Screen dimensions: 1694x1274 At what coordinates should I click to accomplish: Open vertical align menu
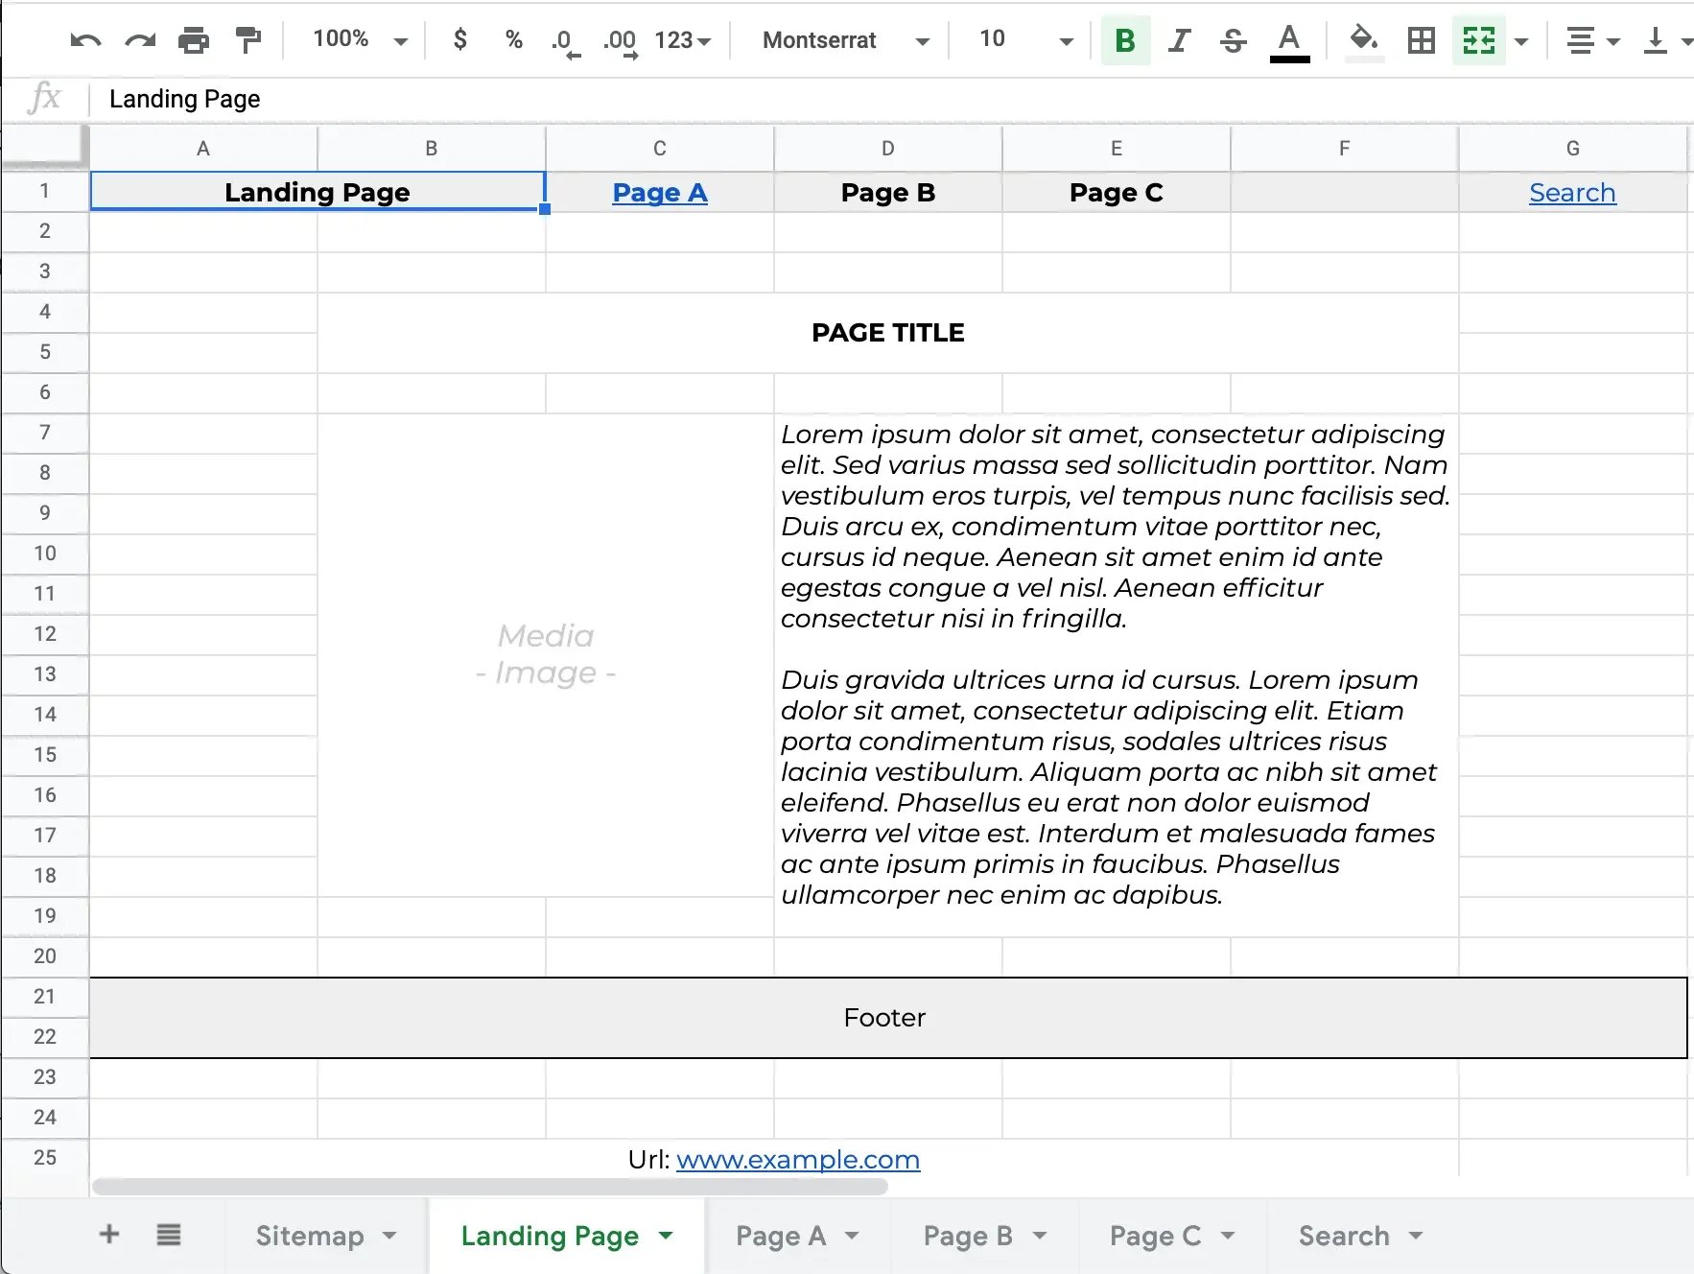tap(1667, 40)
